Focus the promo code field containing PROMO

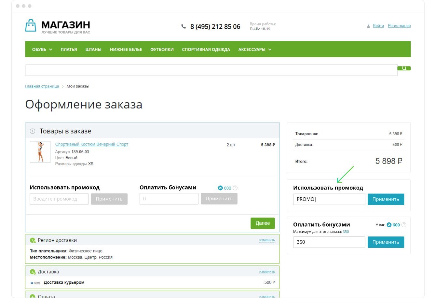click(329, 199)
